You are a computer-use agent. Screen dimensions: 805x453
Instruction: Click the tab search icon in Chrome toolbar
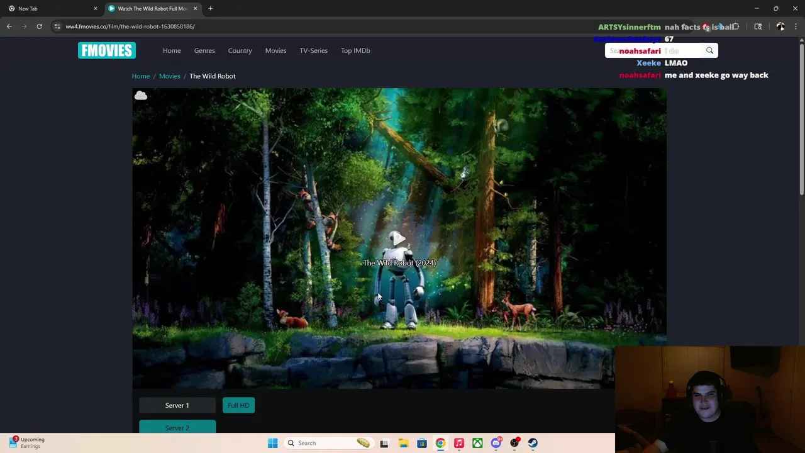758,26
